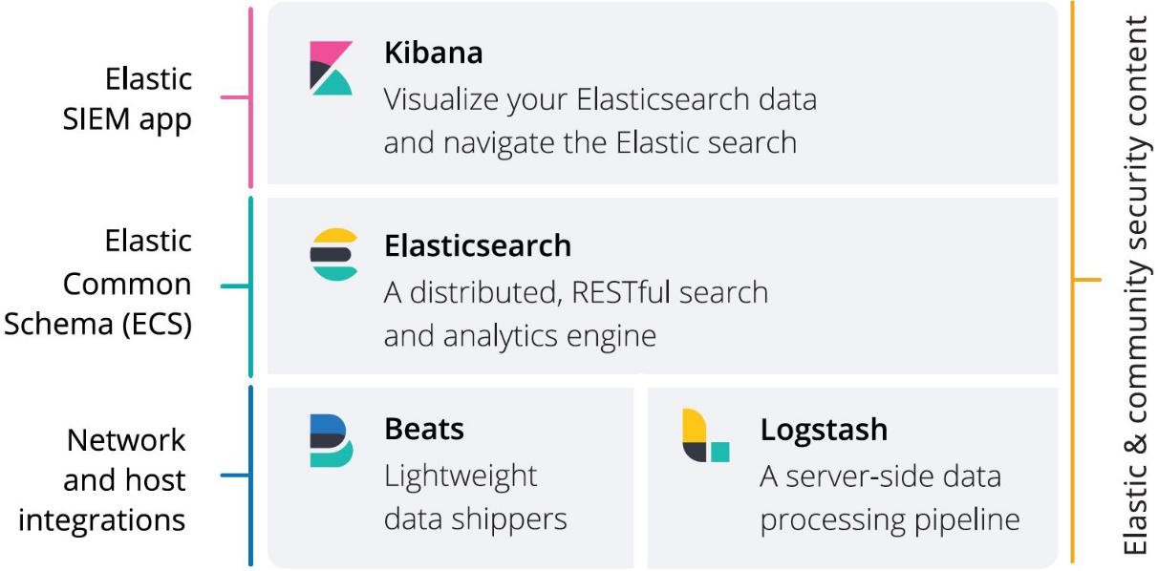Open the Logstash heading
This screenshot has height=571, width=1158.
point(823,429)
